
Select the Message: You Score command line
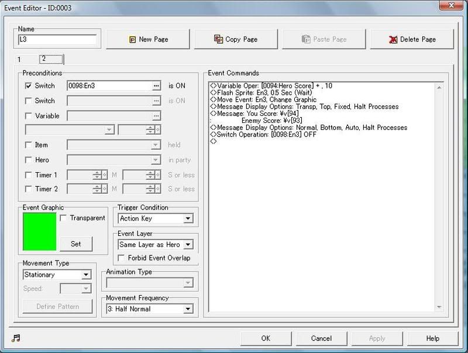(x=254, y=114)
